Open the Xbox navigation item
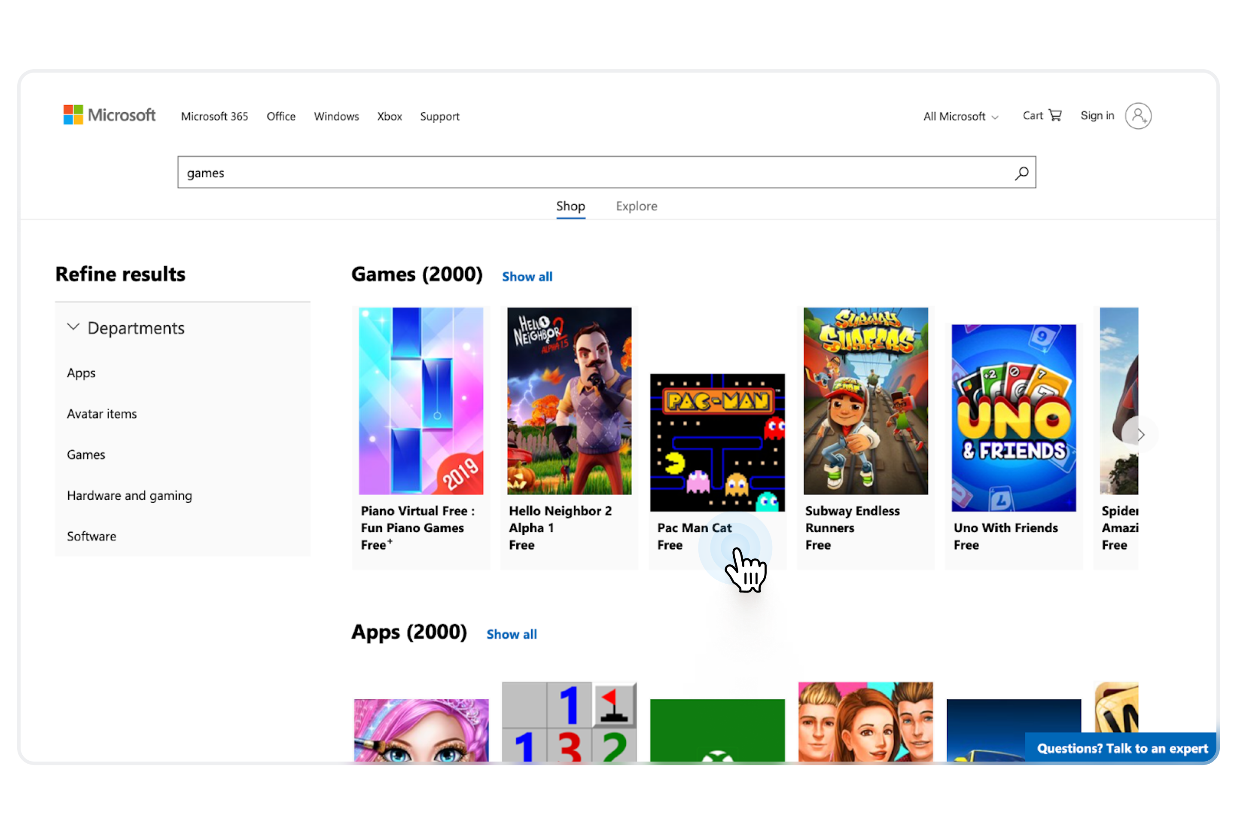Screen dimensions: 1237x832 [390, 116]
